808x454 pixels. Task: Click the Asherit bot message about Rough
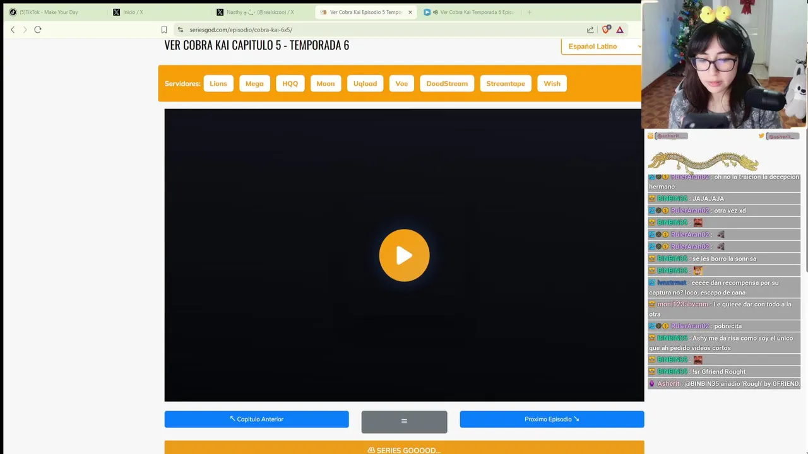click(724, 383)
